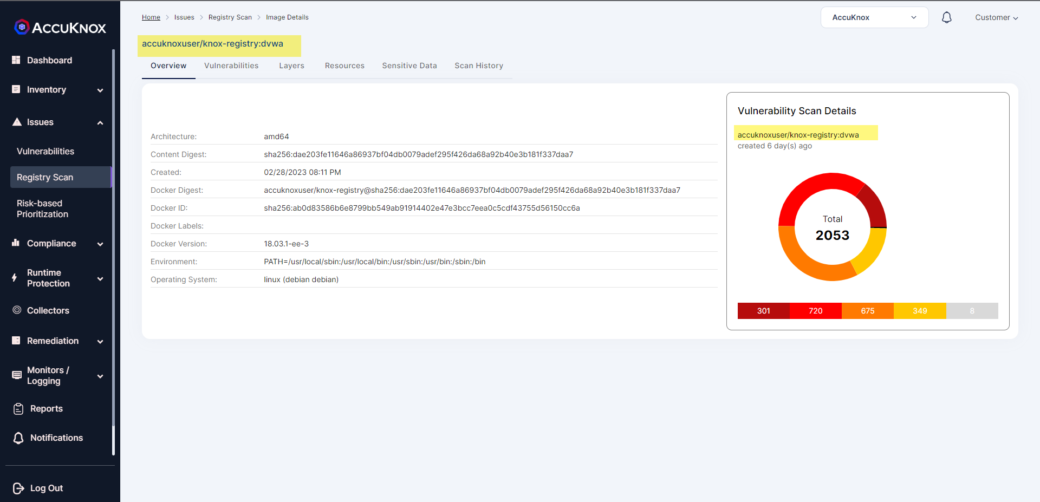Go to Home breadcrumb link
This screenshot has height=502, width=1040.
click(151, 17)
